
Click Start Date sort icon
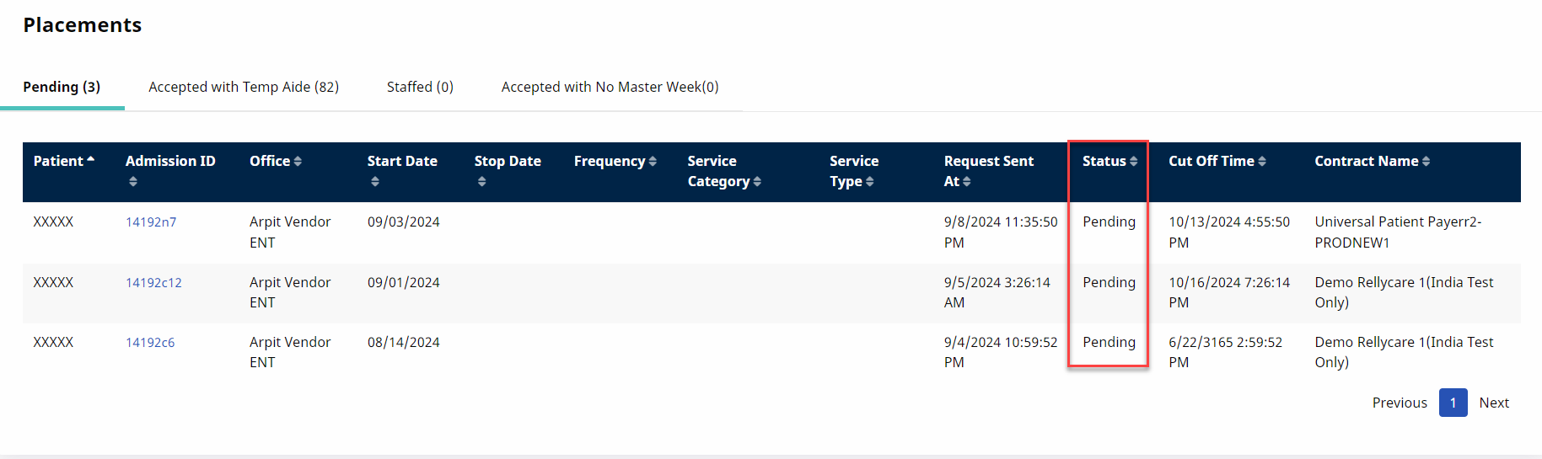[375, 182]
